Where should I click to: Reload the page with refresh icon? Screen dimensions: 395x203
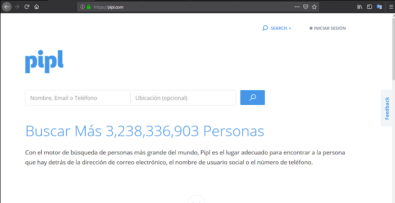tap(27, 7)
